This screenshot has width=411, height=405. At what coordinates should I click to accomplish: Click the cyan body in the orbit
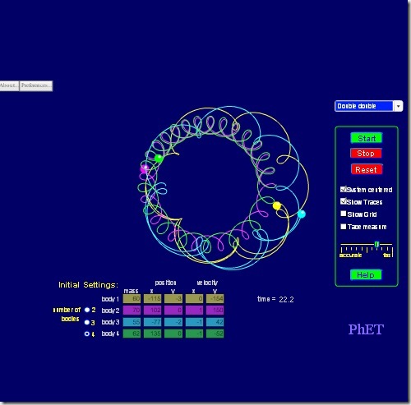pyautogui.click(x=302, y=214)
